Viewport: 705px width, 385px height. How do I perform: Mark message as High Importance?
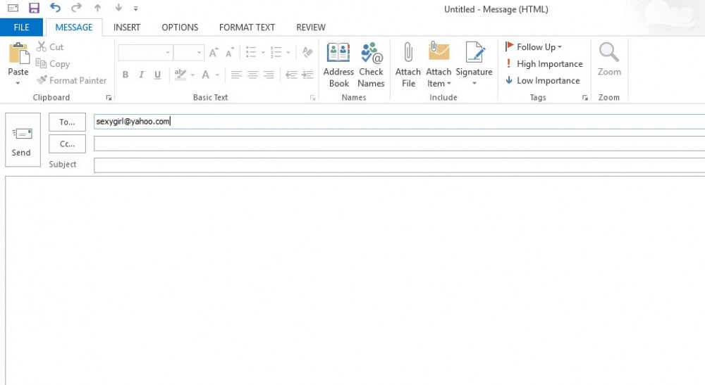[x=544, y=64]
